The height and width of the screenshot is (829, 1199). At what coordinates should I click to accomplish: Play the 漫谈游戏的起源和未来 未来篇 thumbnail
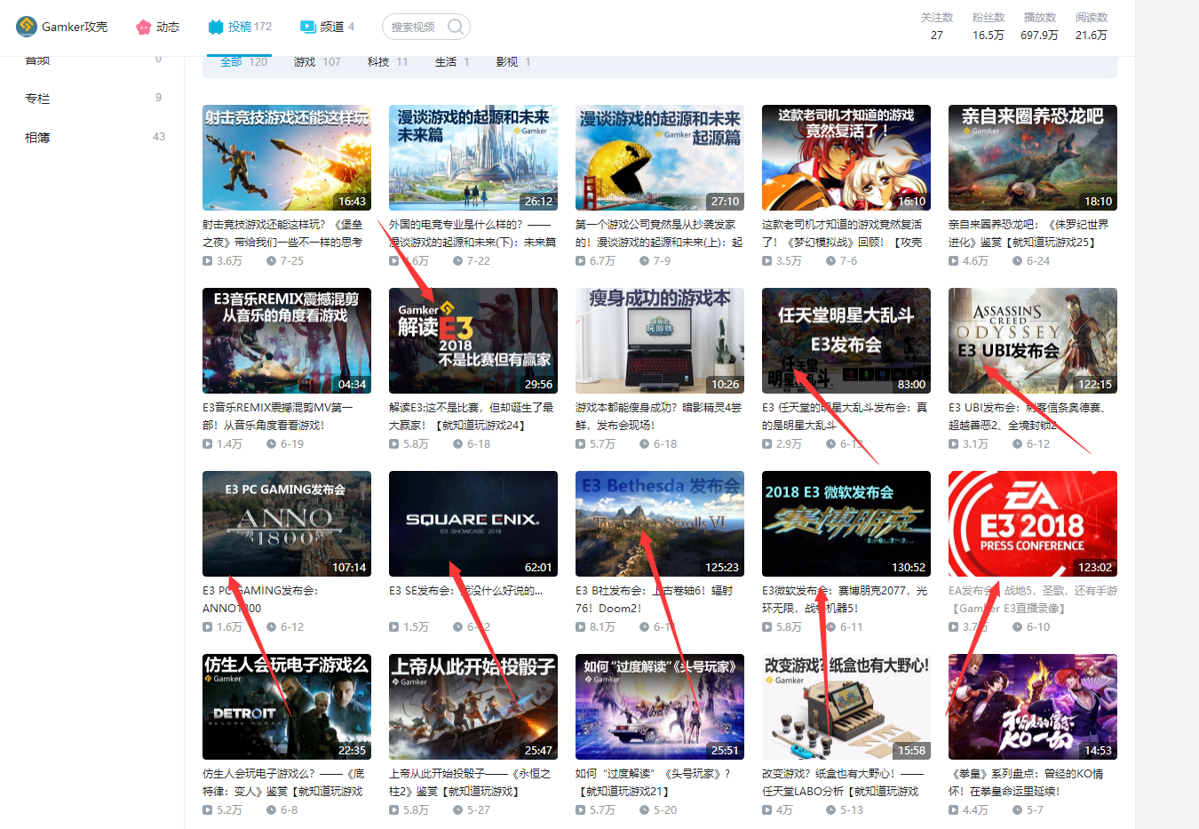(473, 158)
